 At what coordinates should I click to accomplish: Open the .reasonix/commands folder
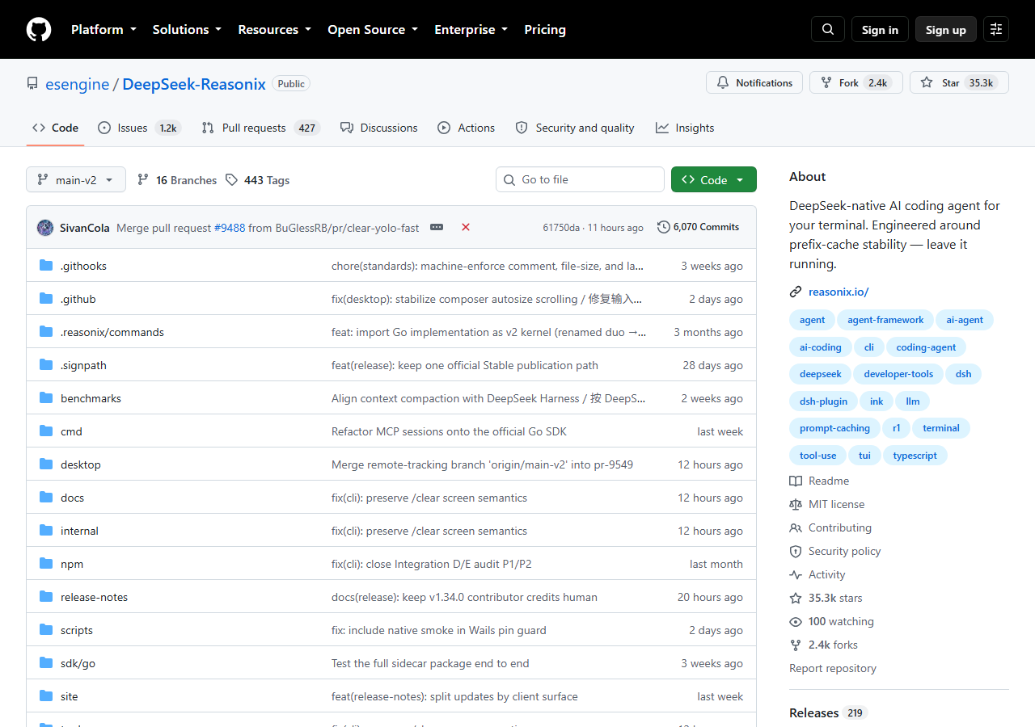pos(112,332)
